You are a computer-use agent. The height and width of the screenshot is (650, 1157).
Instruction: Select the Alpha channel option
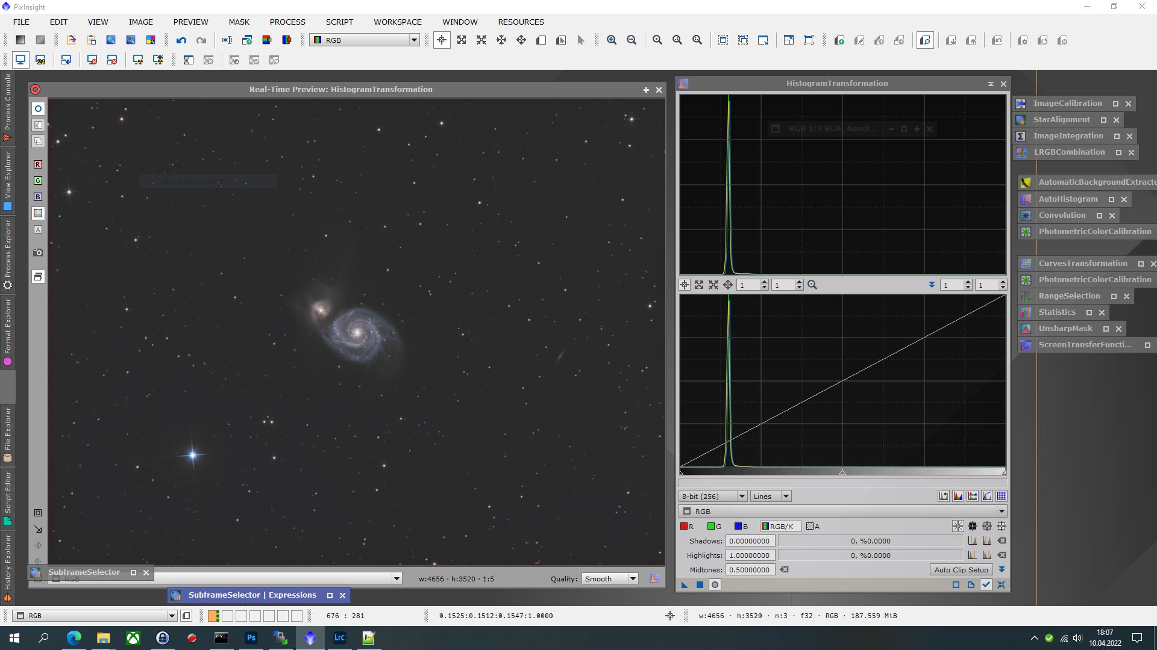pyautogui.click(x=813, y=526)
